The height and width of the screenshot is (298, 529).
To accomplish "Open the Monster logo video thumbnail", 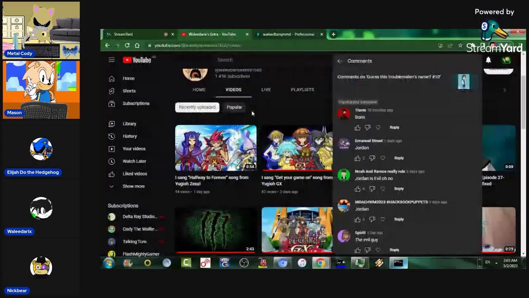I will tap(216, 230).
